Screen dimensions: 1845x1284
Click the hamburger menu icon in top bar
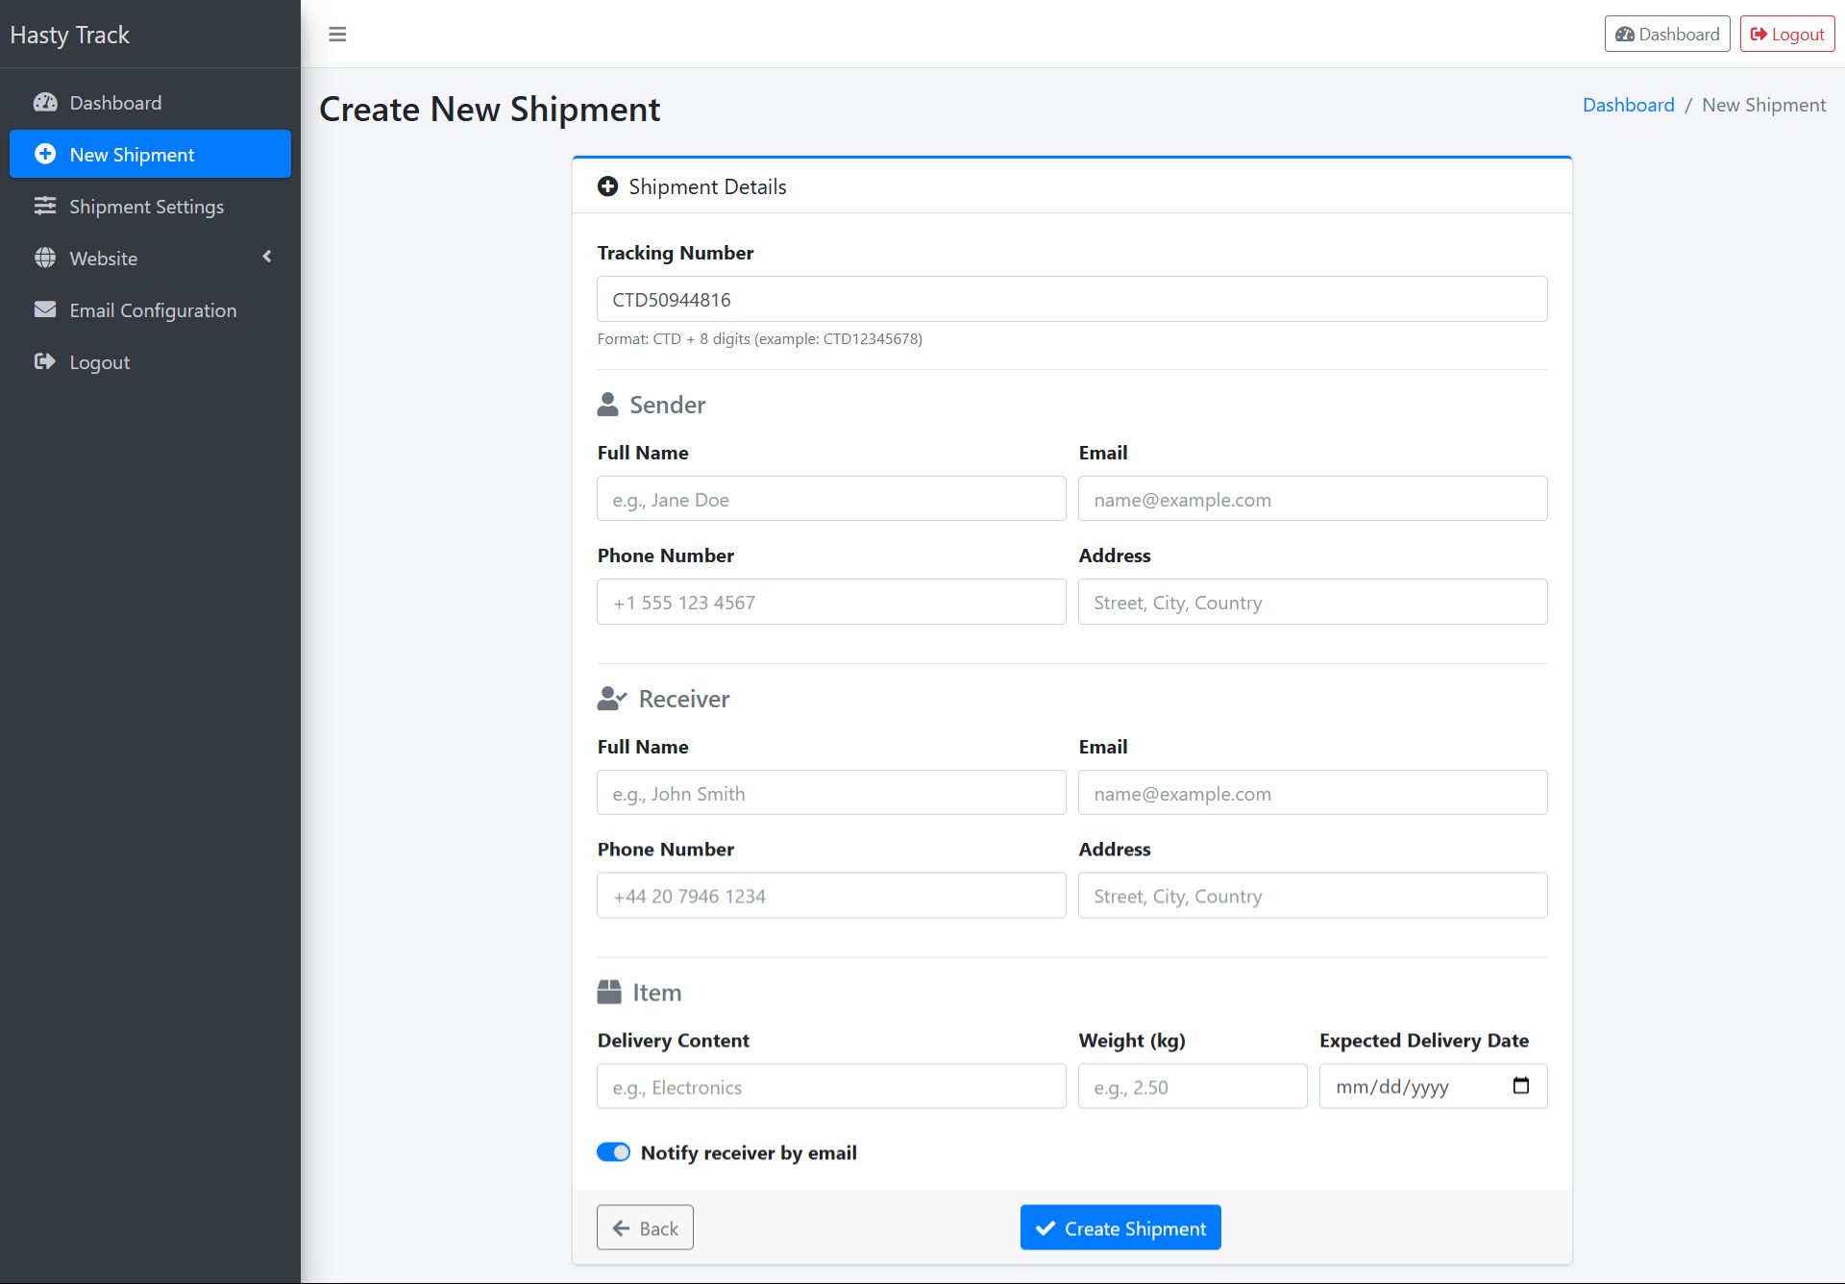click(x=337, y=35)
